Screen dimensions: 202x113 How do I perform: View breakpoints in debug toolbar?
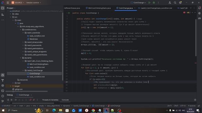(x=30, y=100)
